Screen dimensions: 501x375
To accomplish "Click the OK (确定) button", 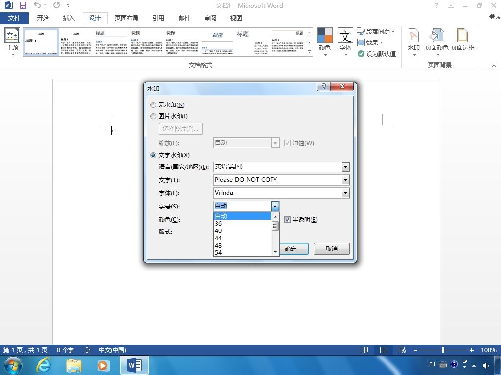I will point(294,249).
